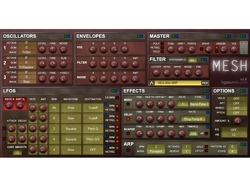Click the scaper TIMINGS value showing 209

point(193,134)
